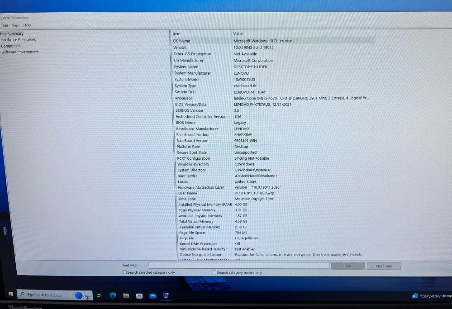Expand the Hardware Resources tree node
The image size is (452, 309).
click(x=18, y=40)
